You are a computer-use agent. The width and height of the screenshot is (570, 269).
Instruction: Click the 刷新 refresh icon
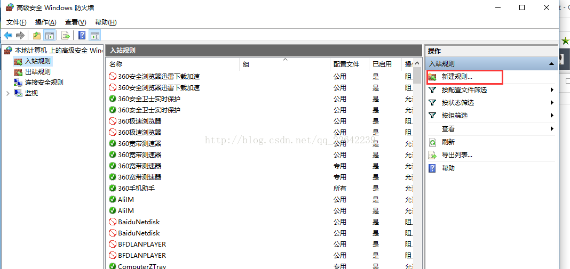(432, 142)
